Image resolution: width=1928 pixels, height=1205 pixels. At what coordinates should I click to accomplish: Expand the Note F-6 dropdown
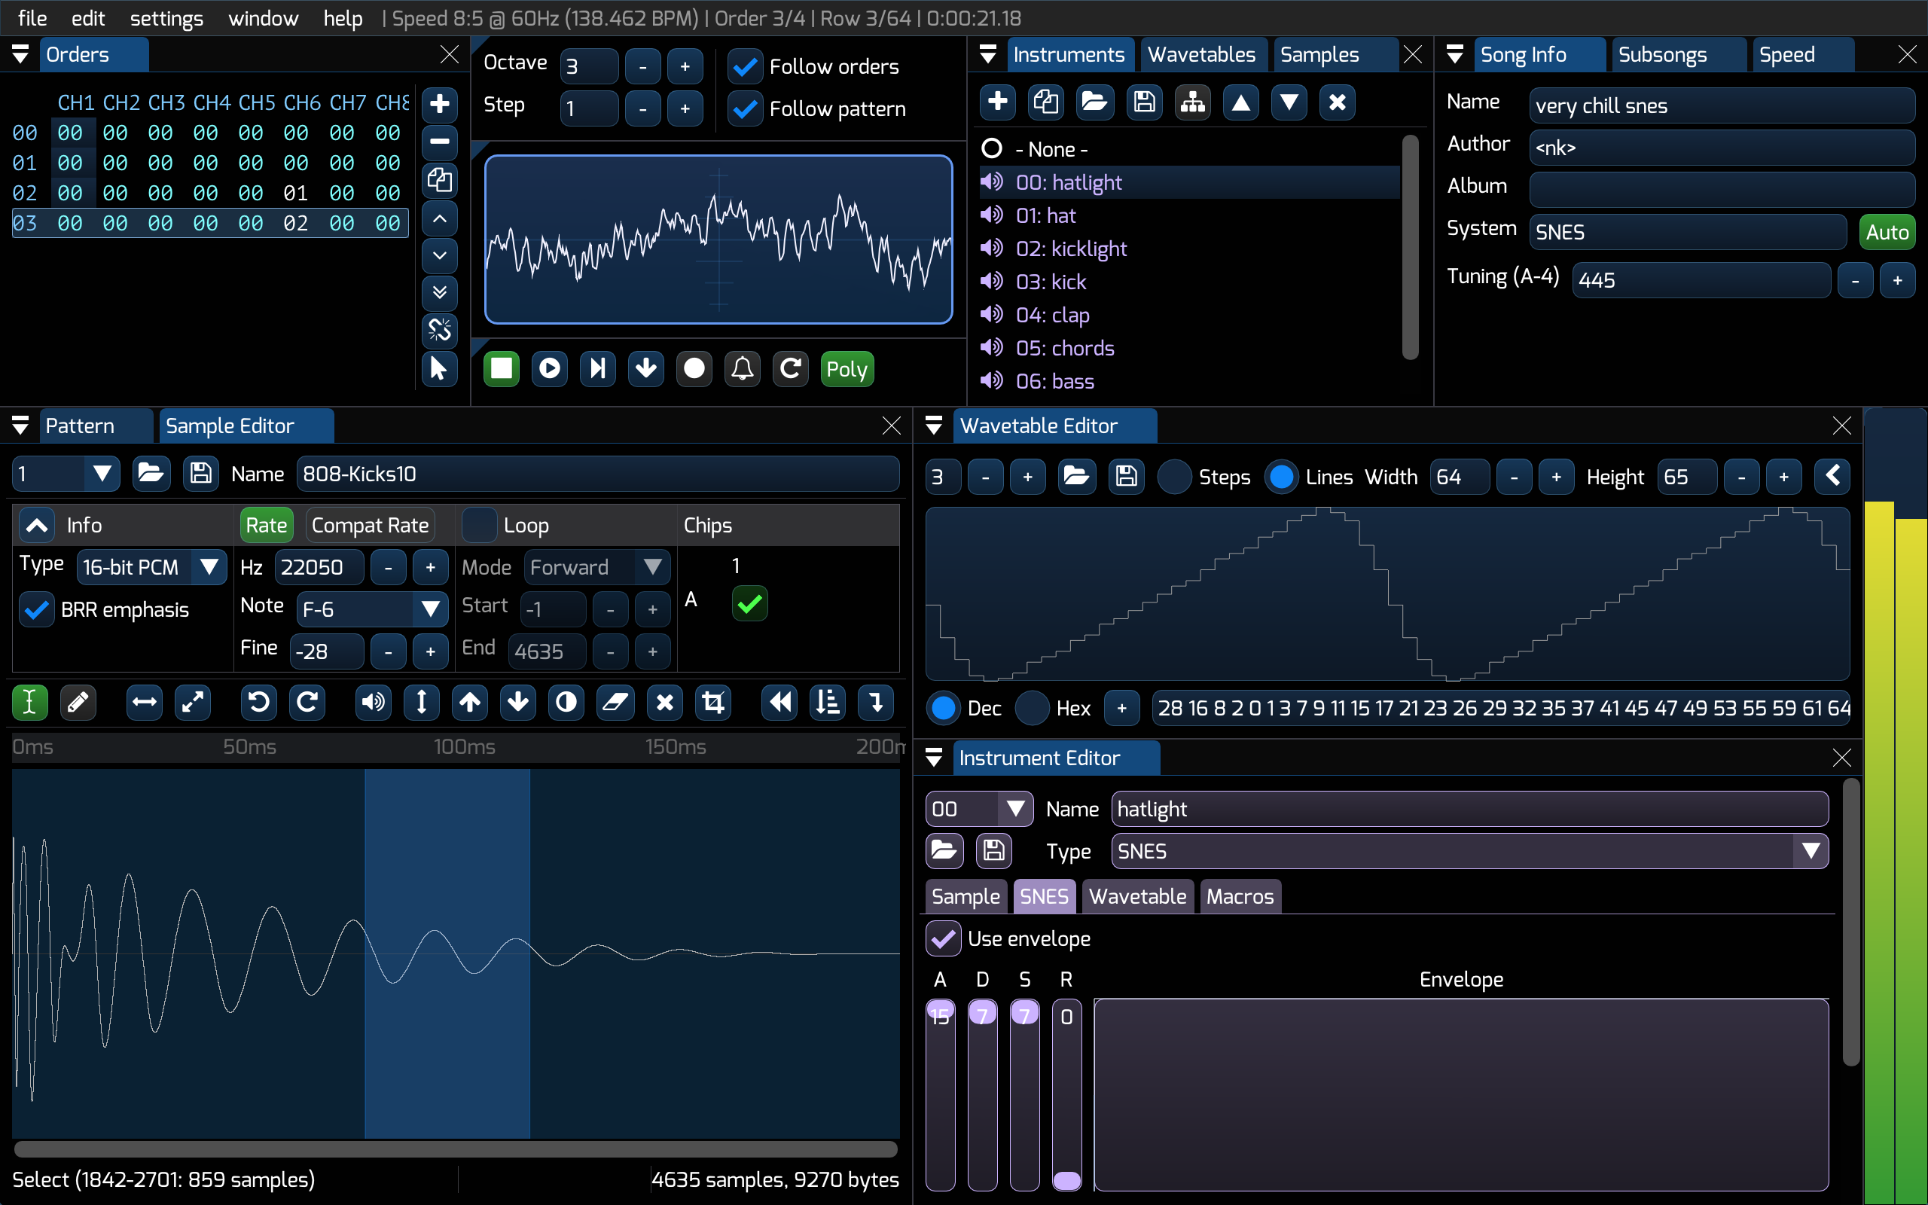(371, 610)
